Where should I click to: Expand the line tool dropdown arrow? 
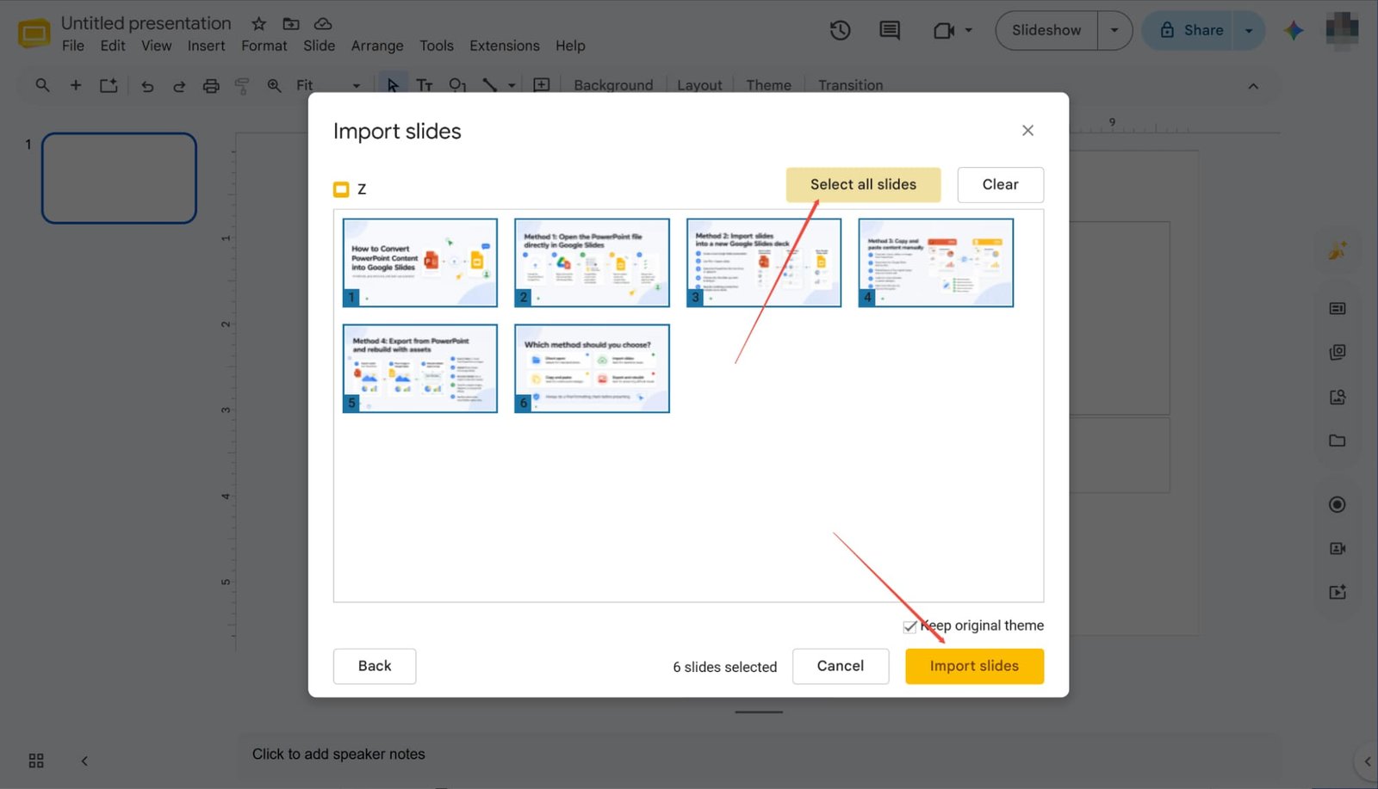point(512,85)
